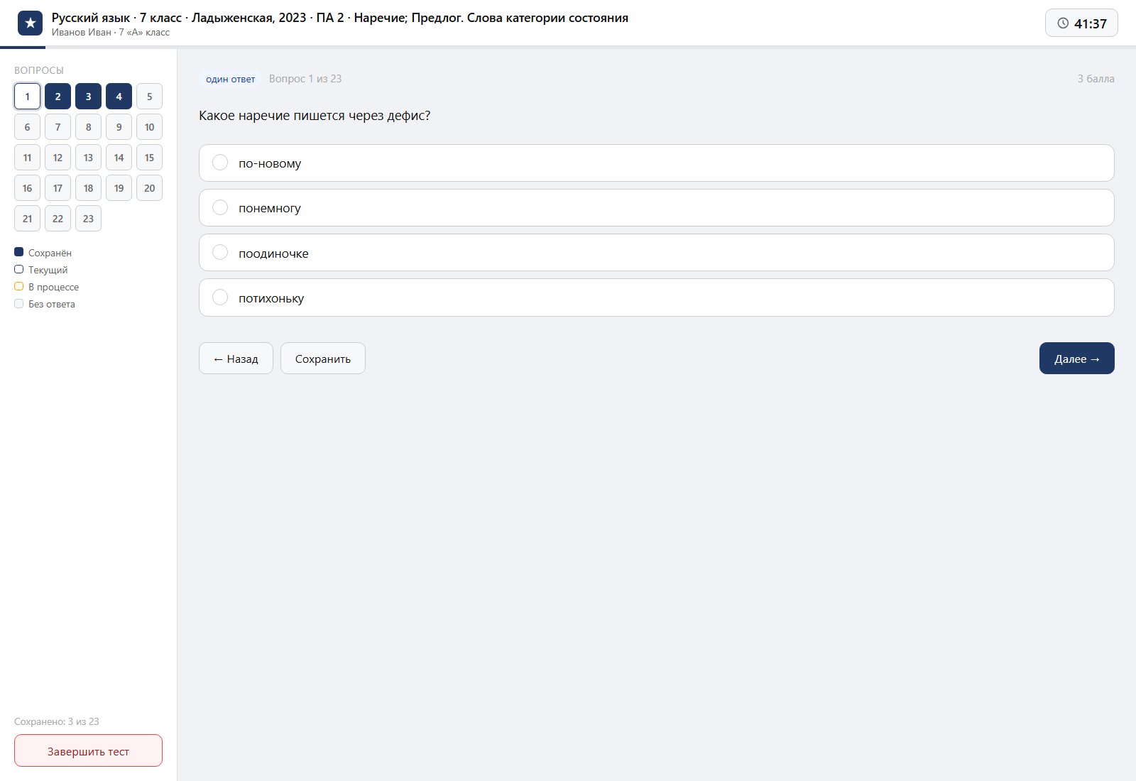This screenshot has width=1136, height=781.
Task: Open the last question 23
Action: pyautogui.click(x=88, y=219)
